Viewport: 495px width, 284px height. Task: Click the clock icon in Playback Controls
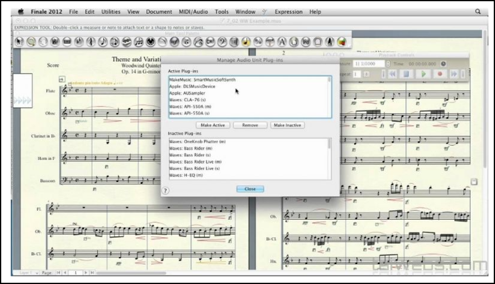(x=443, y=64)
